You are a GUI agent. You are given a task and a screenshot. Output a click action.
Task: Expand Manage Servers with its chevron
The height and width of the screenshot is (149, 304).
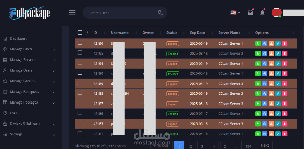coord(53,61)
